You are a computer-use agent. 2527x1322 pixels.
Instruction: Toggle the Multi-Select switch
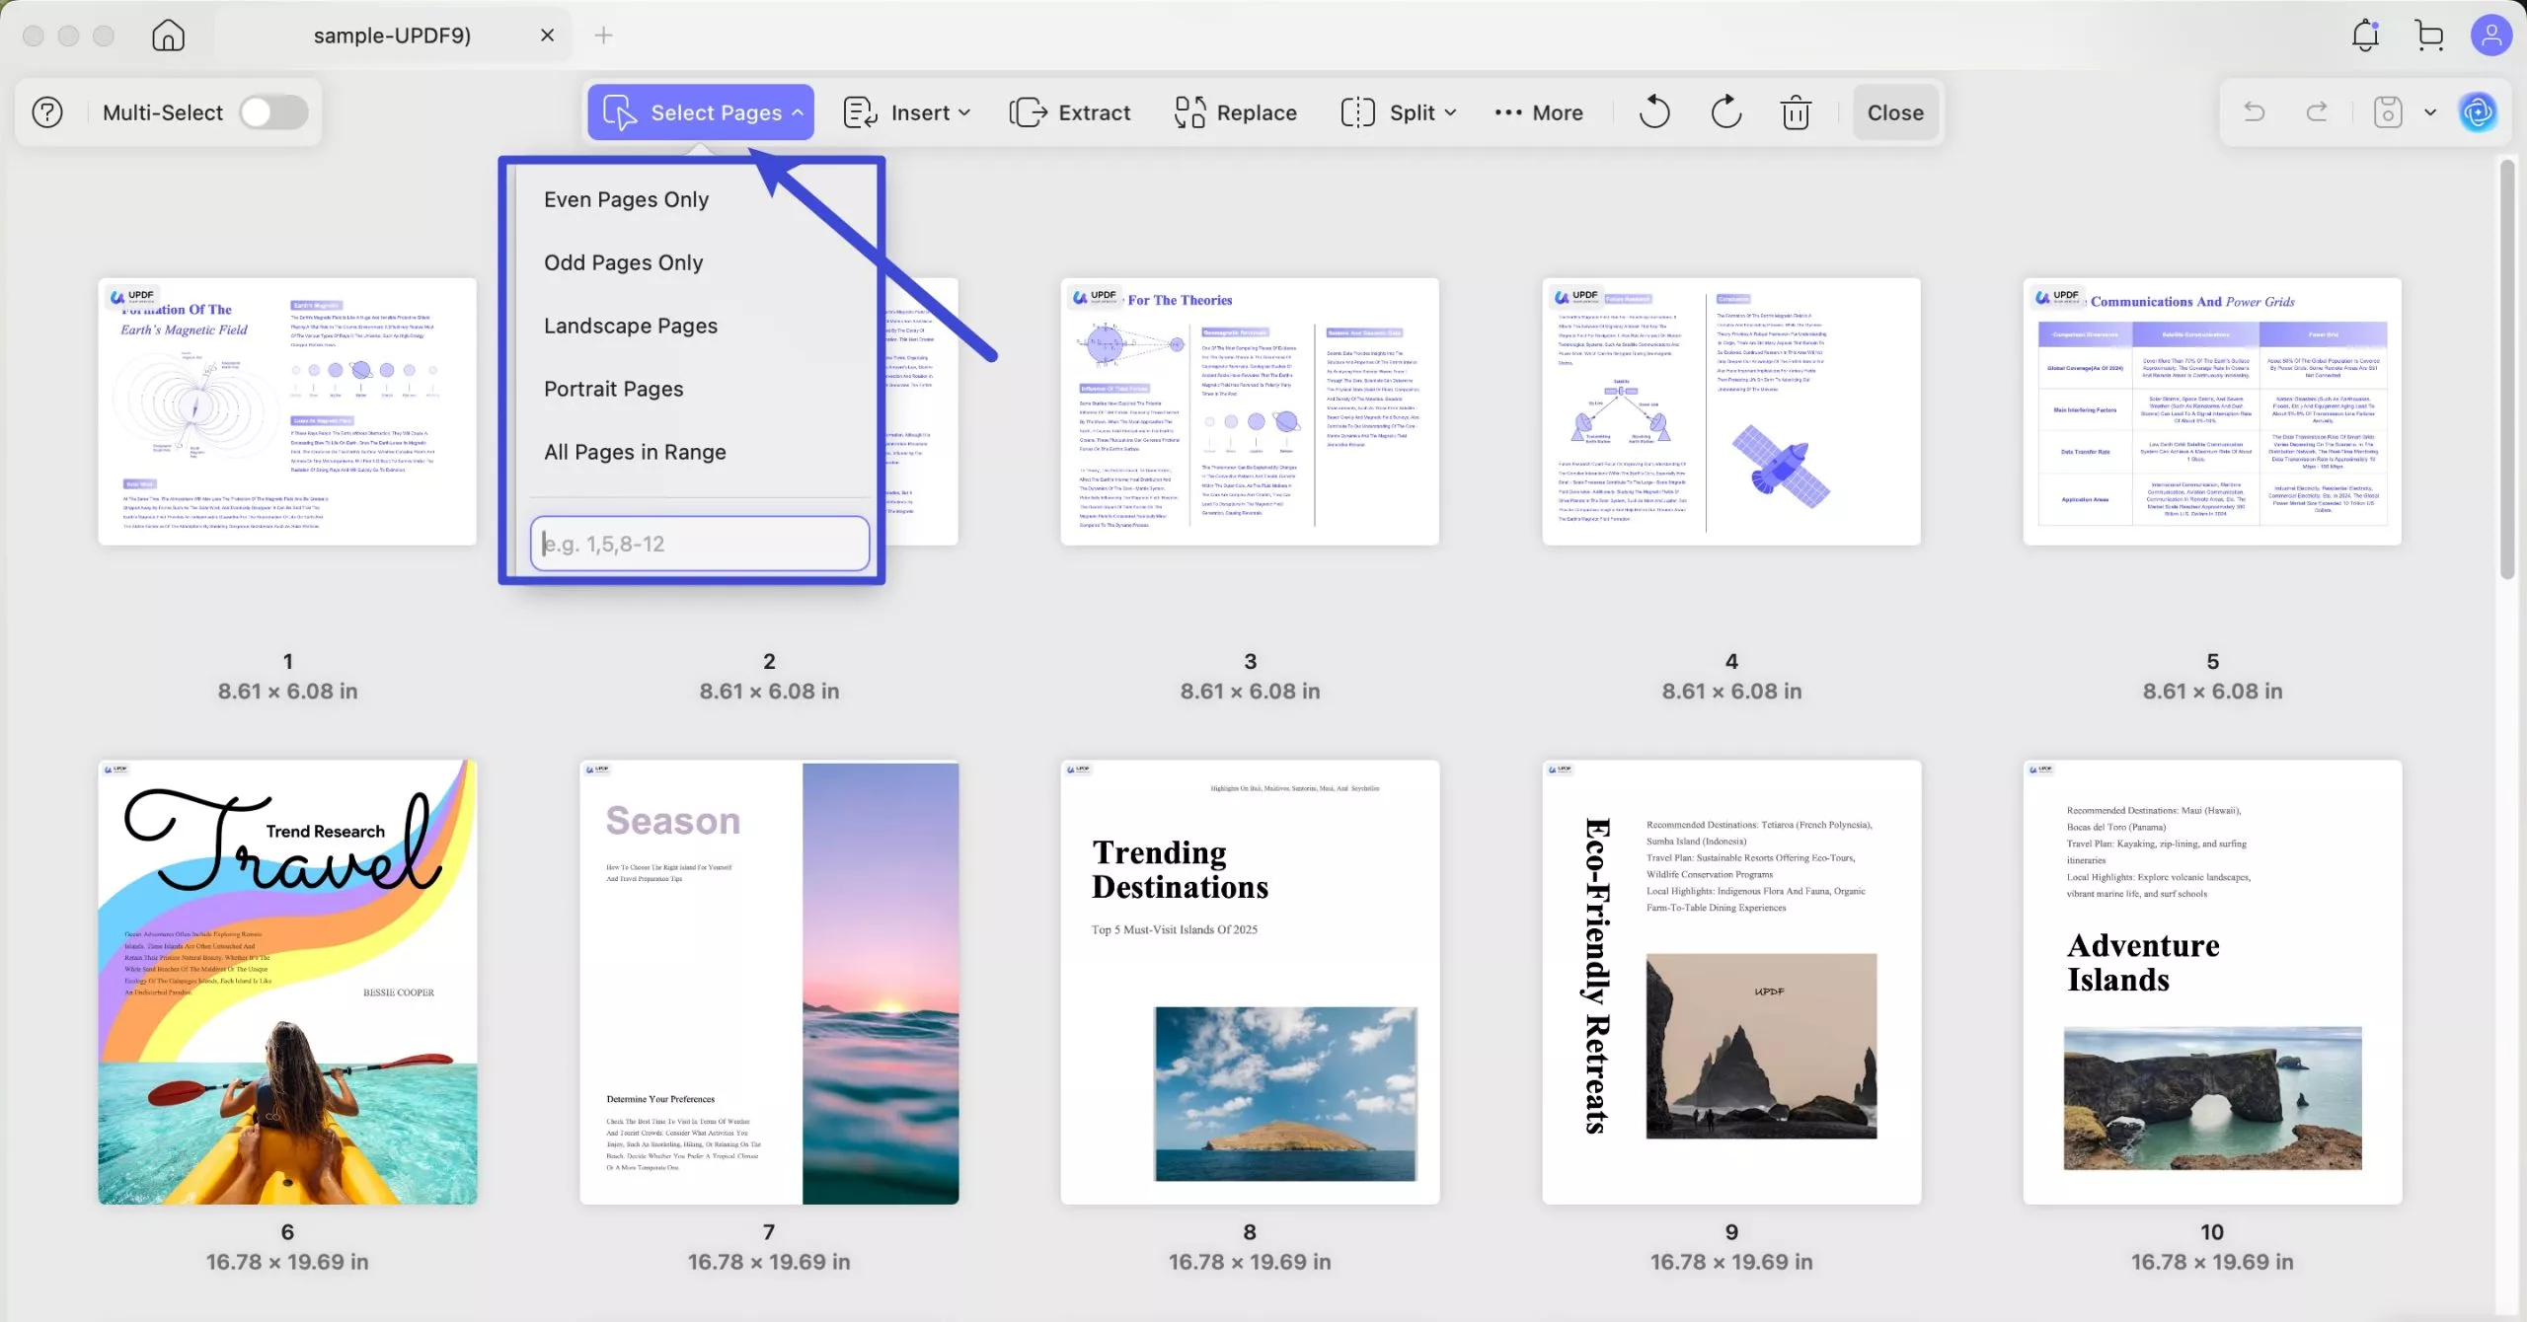(273, 112)
